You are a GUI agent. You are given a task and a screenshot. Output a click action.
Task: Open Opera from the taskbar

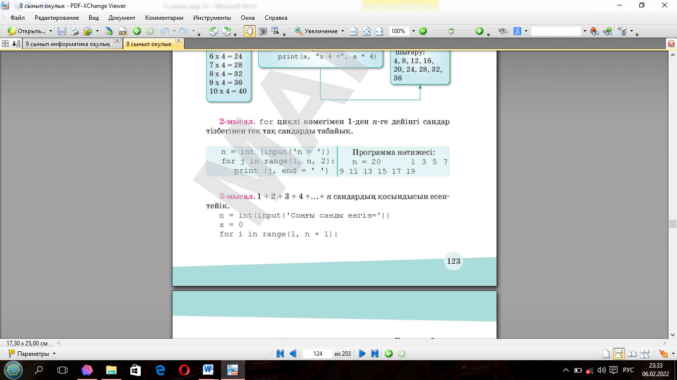[x=184, y=370]
